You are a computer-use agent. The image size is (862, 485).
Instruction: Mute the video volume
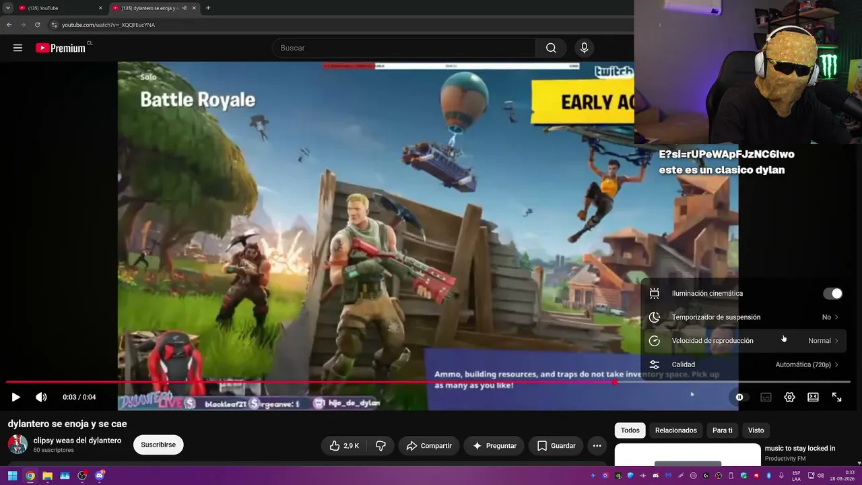[x=41, y=397]
